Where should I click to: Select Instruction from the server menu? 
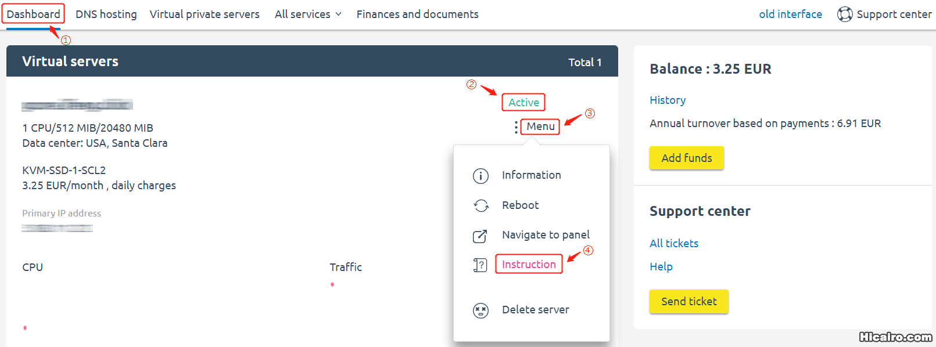click(x=529, y=265)
